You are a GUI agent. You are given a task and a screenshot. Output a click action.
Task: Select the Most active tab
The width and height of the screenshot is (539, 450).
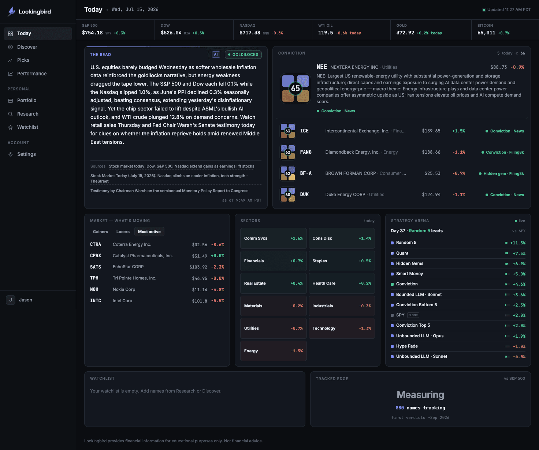(x=149, y=232)
